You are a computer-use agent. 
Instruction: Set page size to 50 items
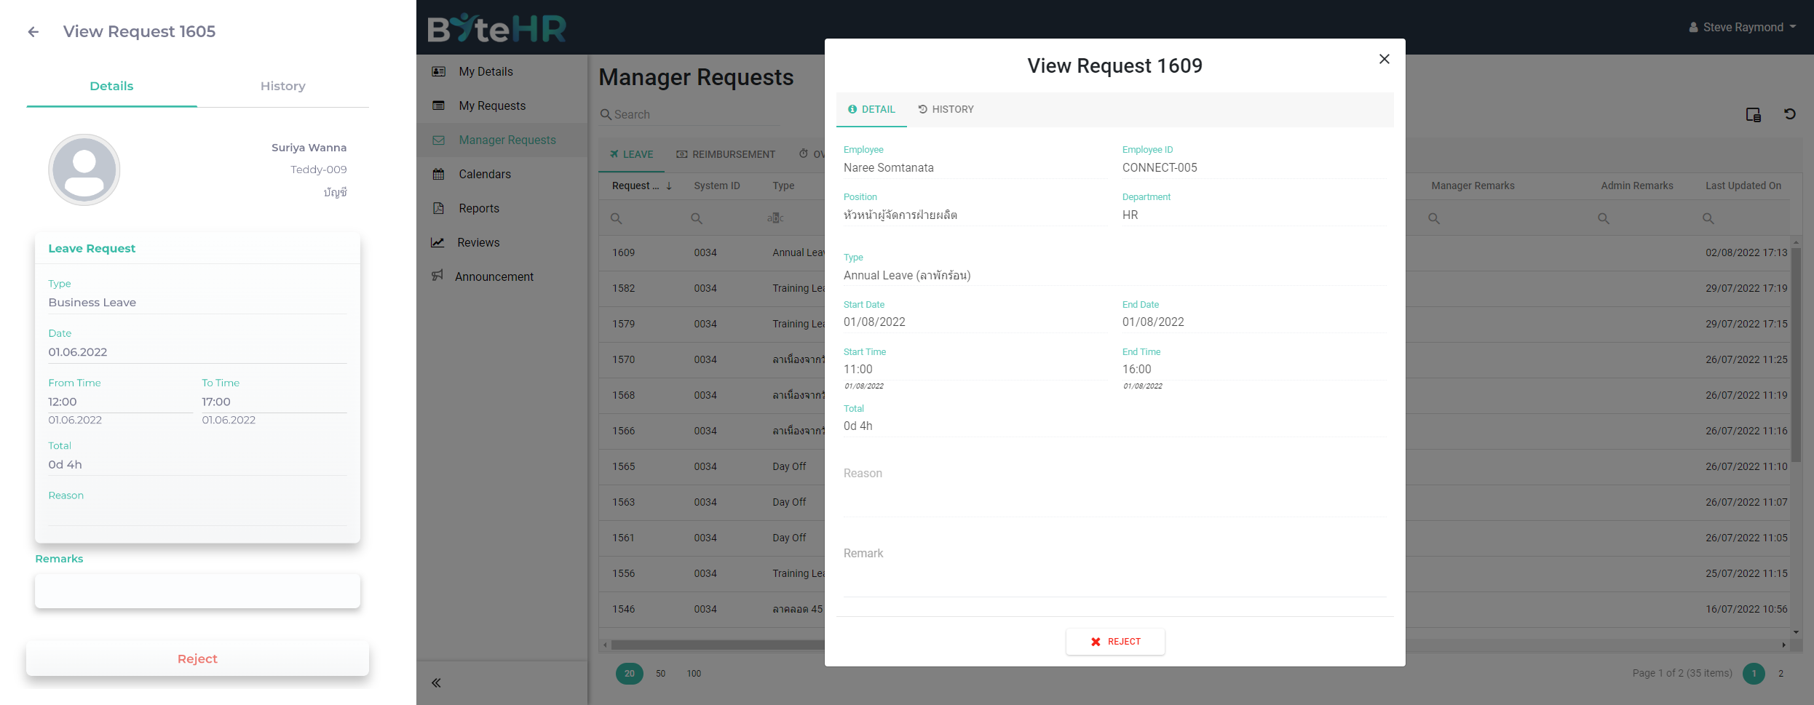(661, 674)
